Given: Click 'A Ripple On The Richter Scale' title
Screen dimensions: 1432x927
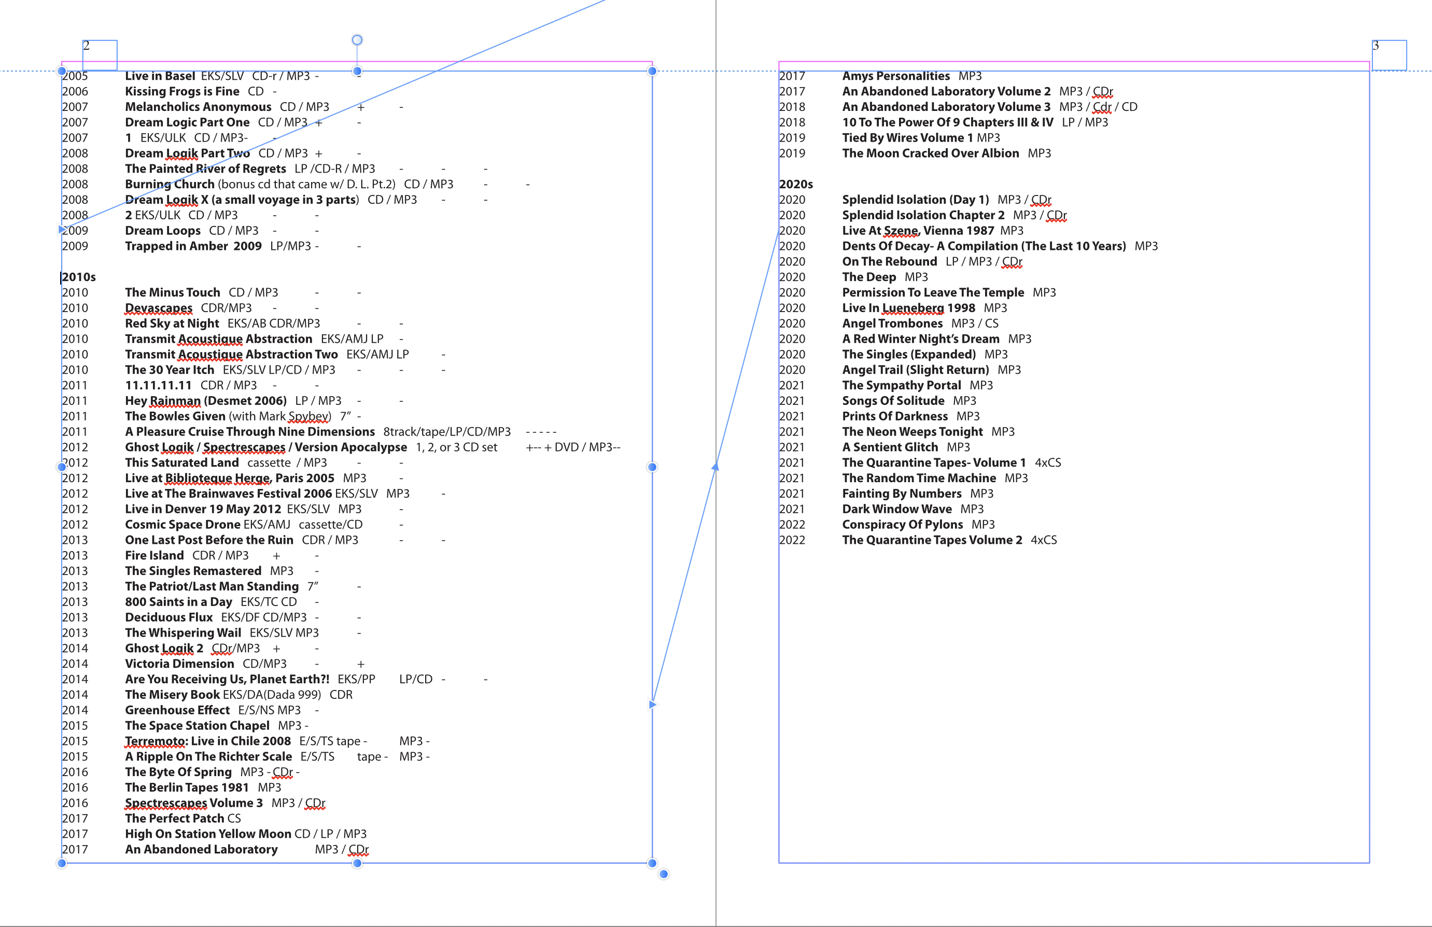Looking at the screenshot, I should click(x=208, y=757).
